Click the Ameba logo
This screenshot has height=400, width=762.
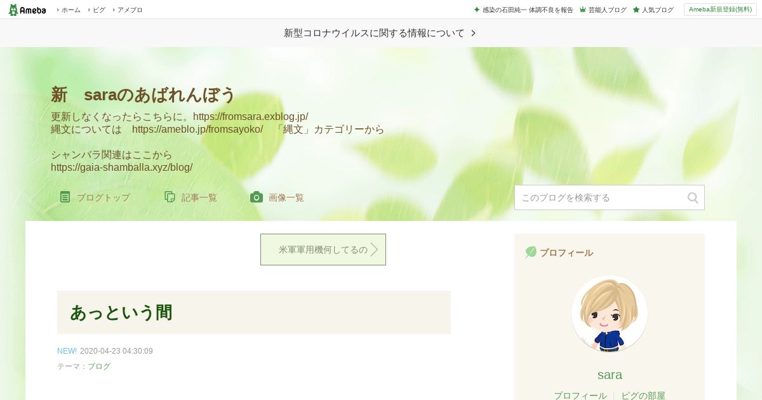27,10
